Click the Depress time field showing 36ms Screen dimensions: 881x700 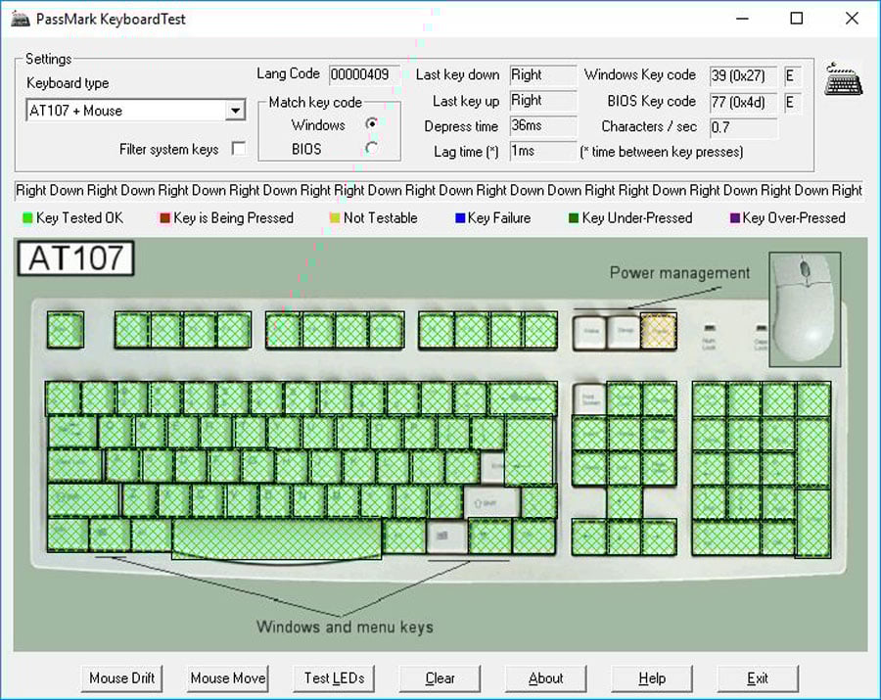542,126
